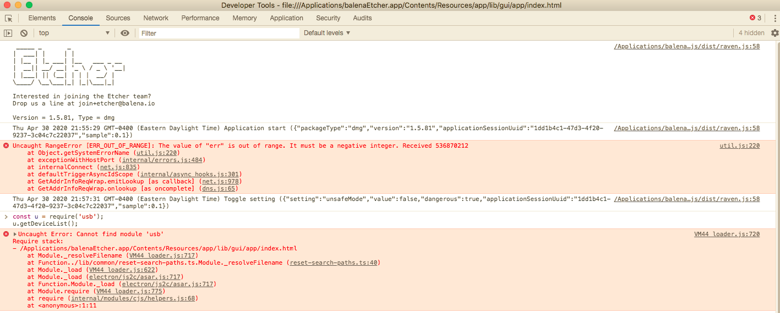Click the console input prompt arrow
Viewport: 780px width, 313px height.
tap(6, 216)
